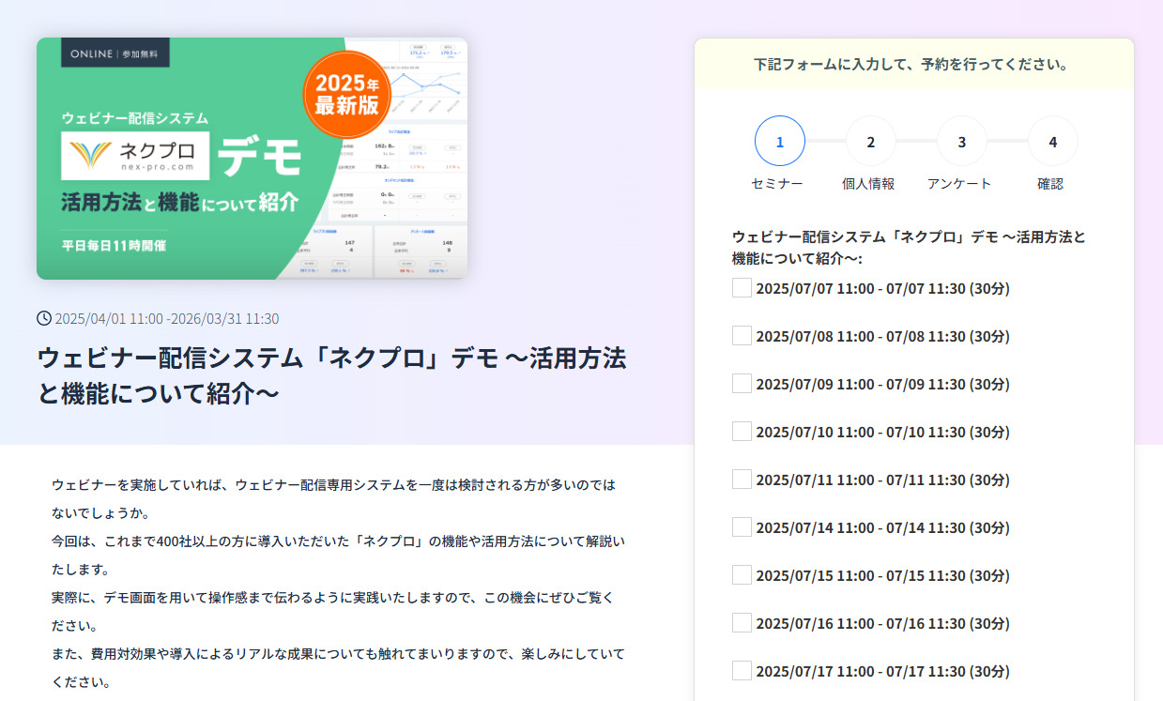Select step 2 個人情報 circle
1163x701 pixels.
click(871, 142)
